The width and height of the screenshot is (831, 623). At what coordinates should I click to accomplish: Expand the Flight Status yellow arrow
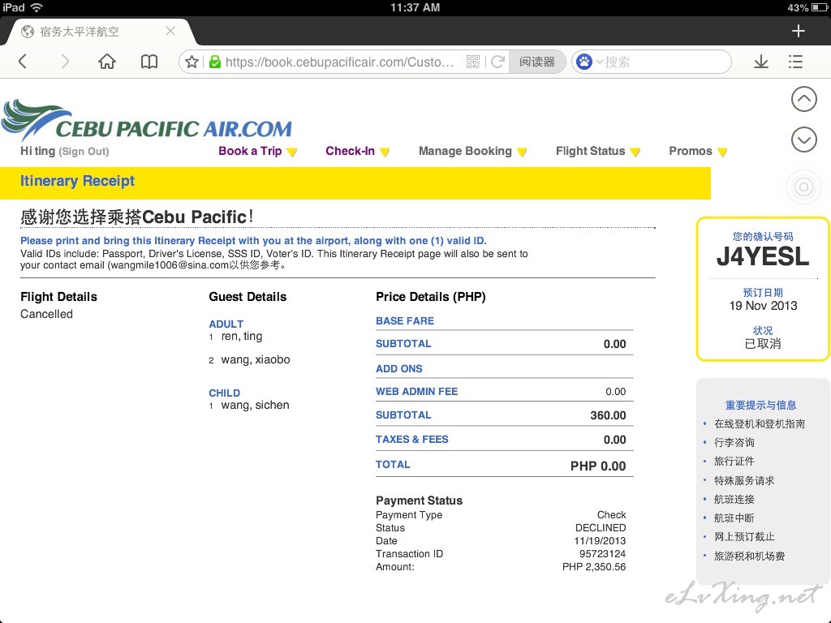click(x=635, y=153)
